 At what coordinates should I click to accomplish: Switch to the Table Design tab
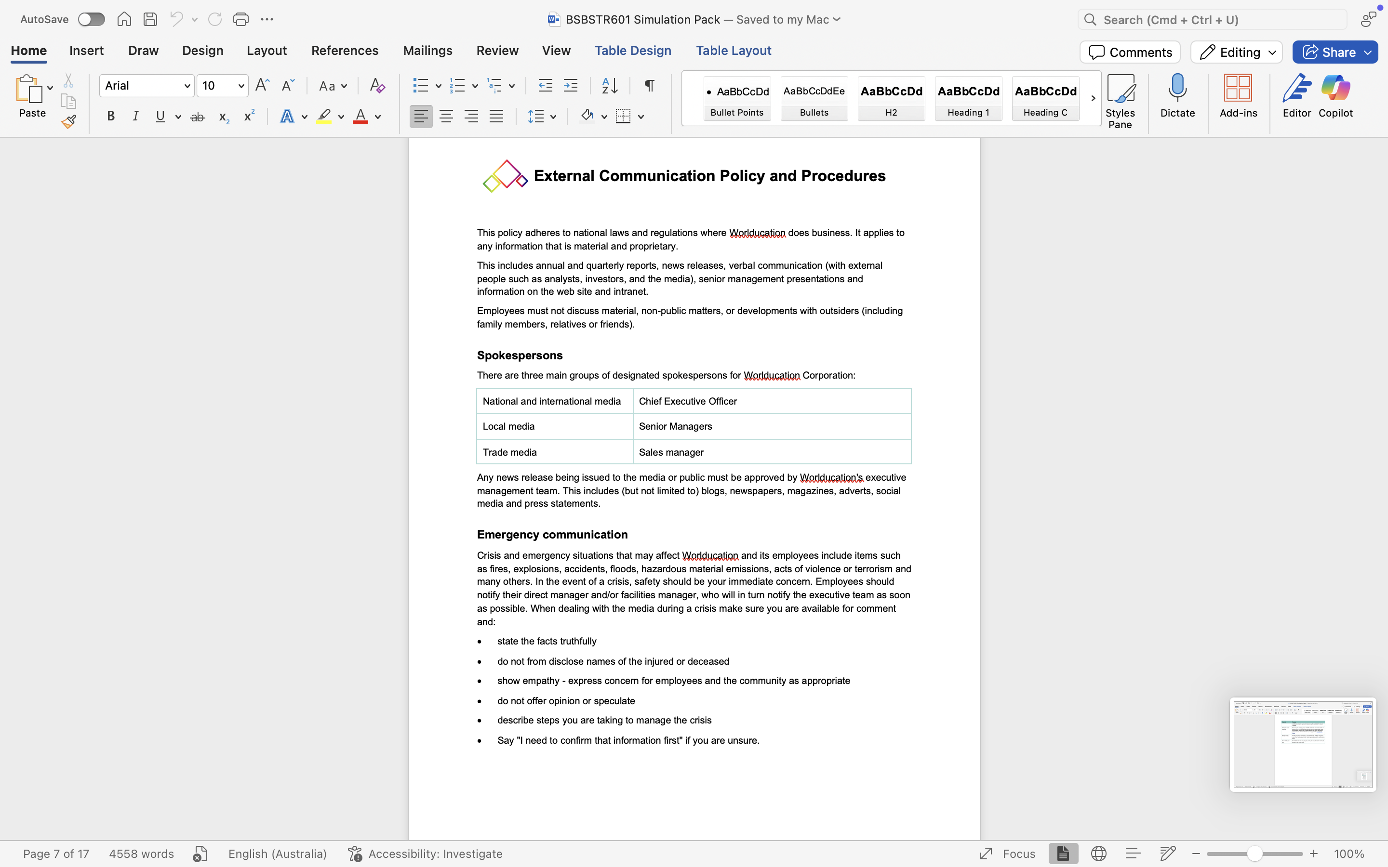click(632, 51)
